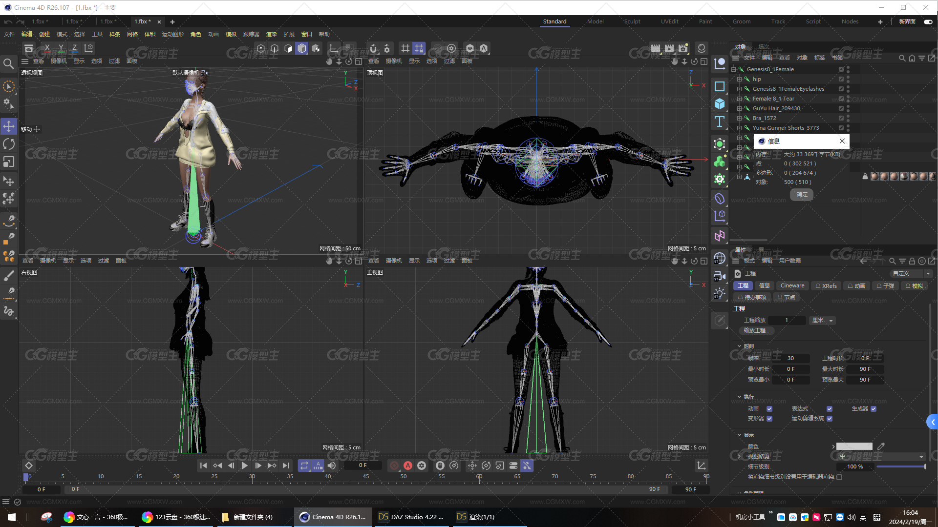Click the red Autokey A button

[408, 466]
